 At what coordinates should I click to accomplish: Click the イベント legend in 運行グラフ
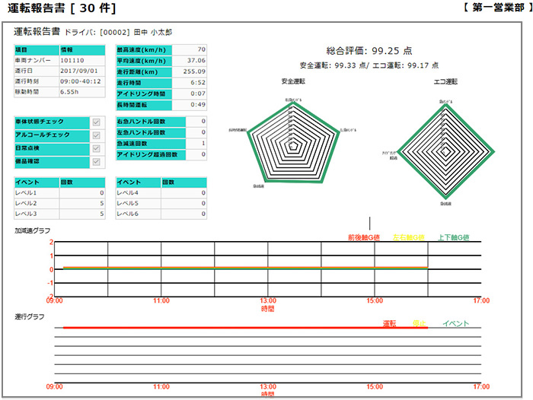click(x=455, y=324)
